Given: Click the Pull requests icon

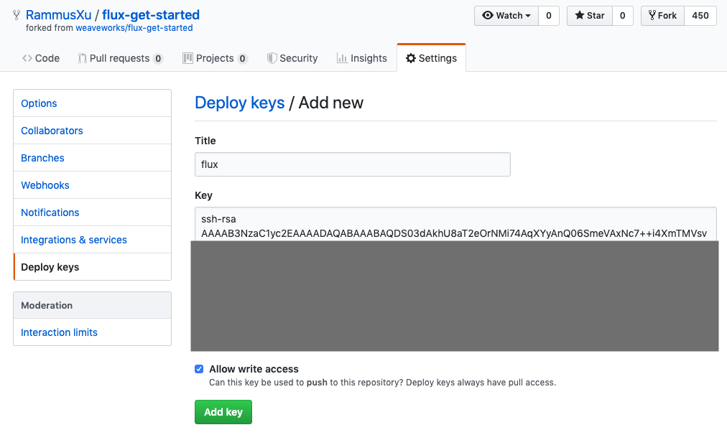Looking at the screenshot, I should tap(83, 58).
